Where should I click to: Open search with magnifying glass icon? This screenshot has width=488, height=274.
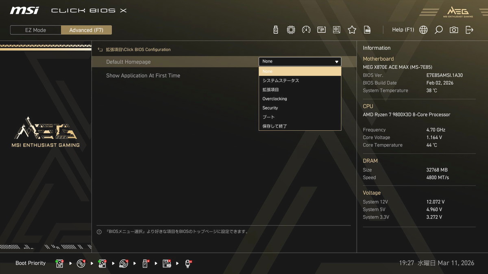pos(438,30)
